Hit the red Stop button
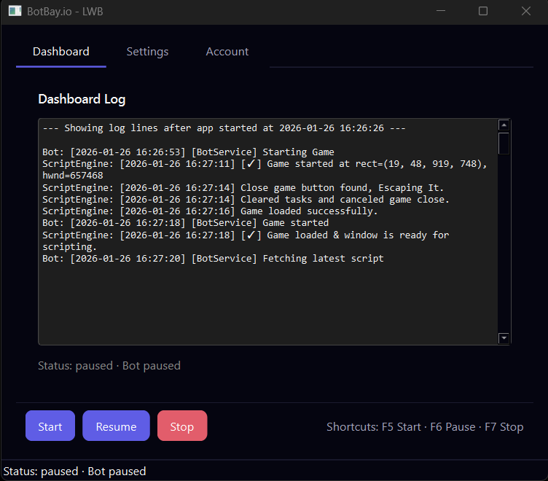The width and height of the screenshot is (548, 481). (x=182, y=426)
